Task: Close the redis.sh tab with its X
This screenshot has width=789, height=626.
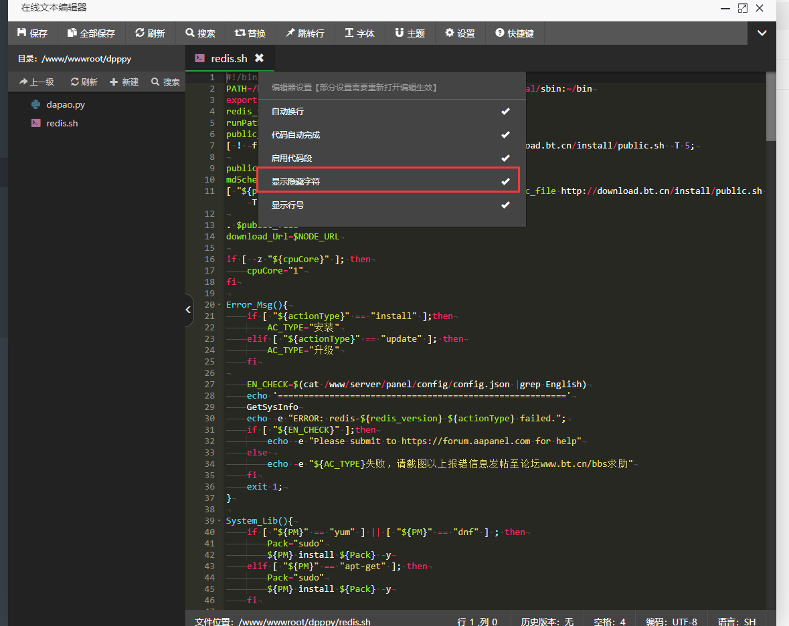Action: click(x=259, y=58)
